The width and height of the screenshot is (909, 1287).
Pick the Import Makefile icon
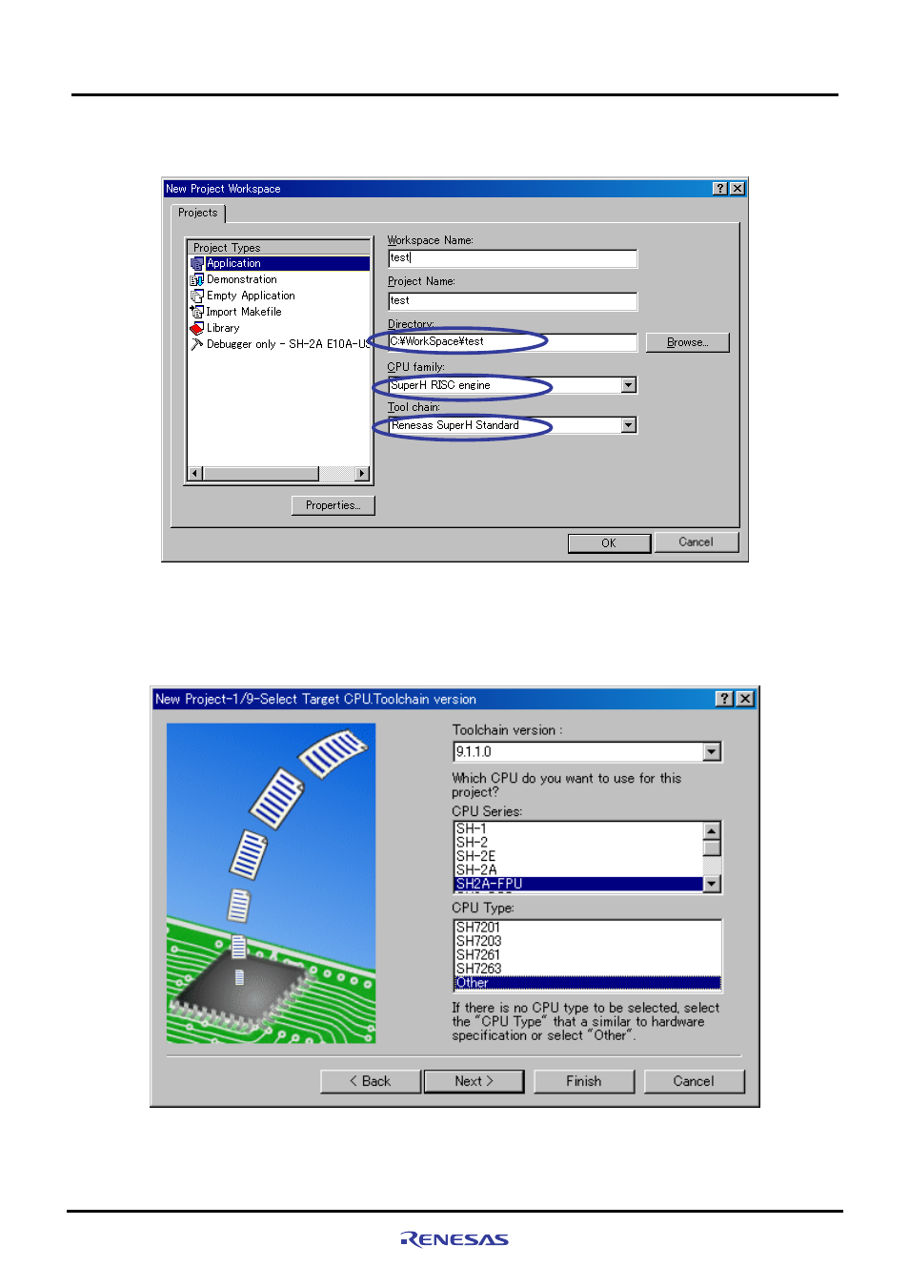tap(197, 312)
